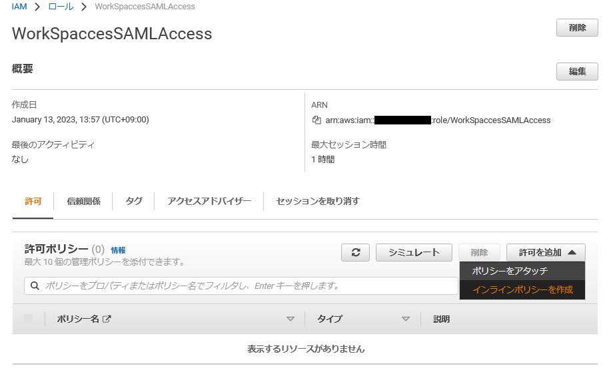This screenshot has height=370, width=611.
Task: Click the creation date January 13, 2023 value
Action: click(80, 119)
